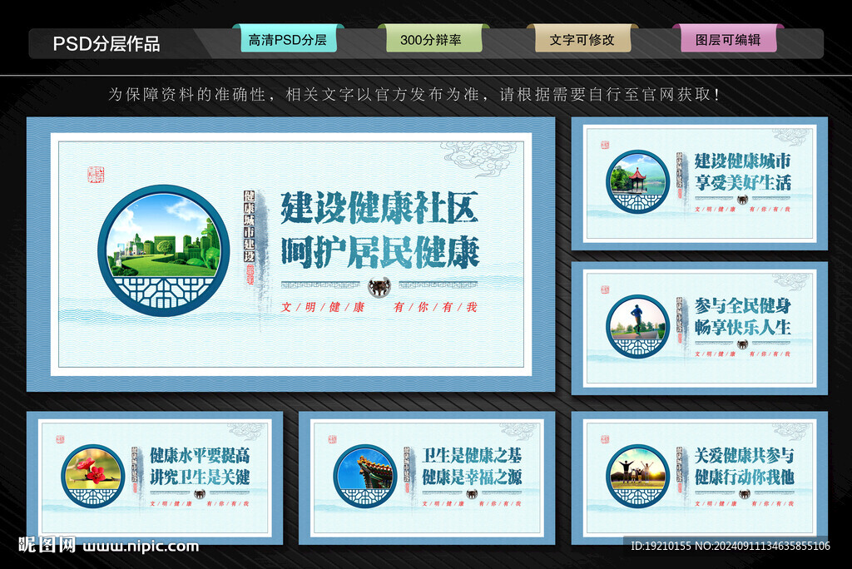Click red 有你有我 slogan in large poster

click(434, 307)
